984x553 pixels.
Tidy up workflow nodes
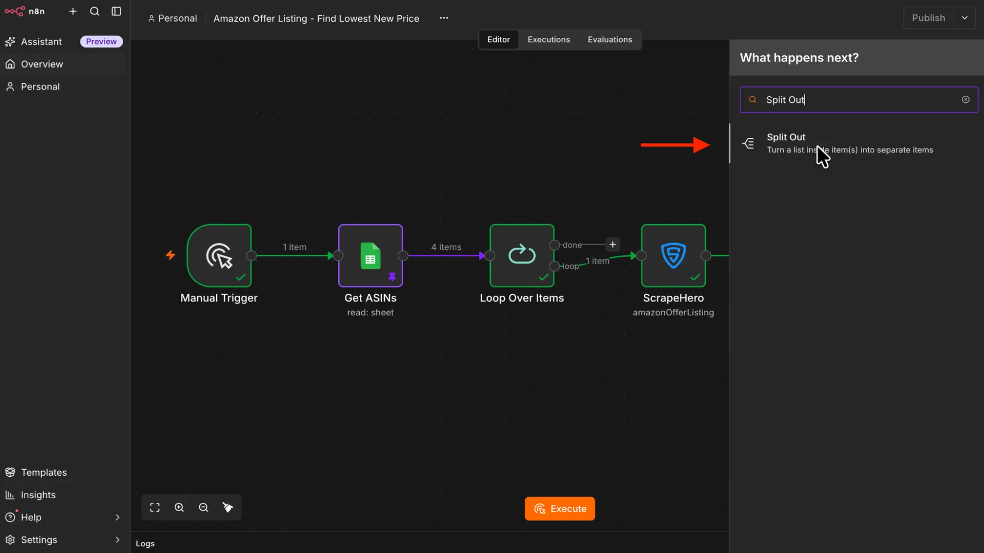pyautogui.click(x=228, y=507)
